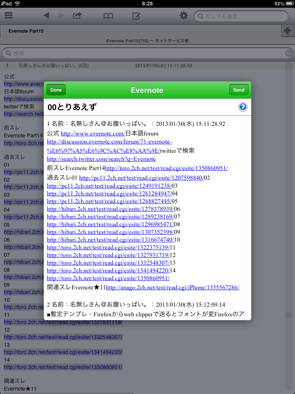Open link ending 1327931719 in dialog
The image size is (295, 394).
[x=108, y=255]
